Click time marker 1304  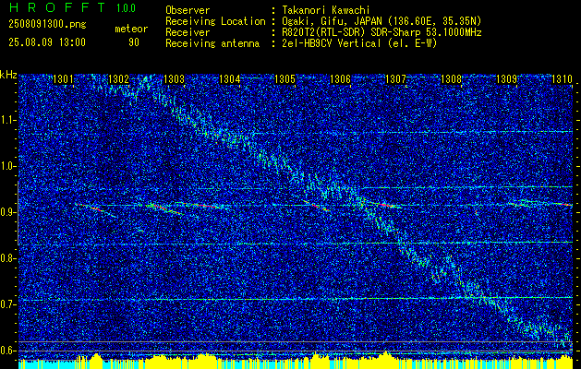pos(230,79)
